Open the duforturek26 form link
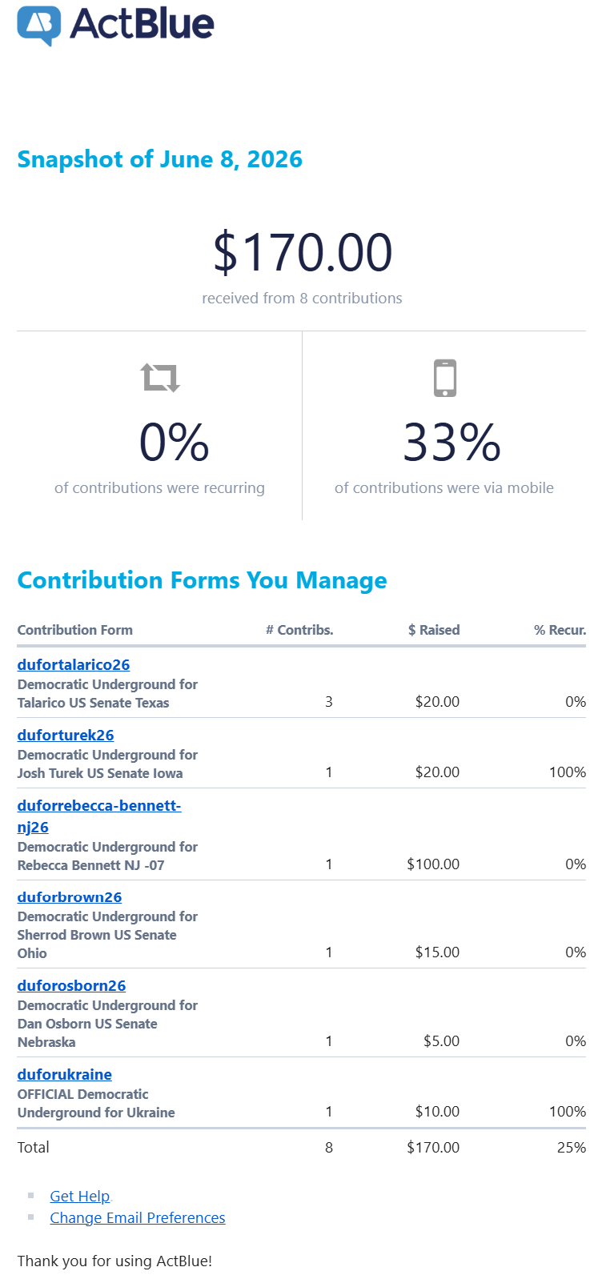Screen dimensions: 594x1275 [x=66, y=735]
